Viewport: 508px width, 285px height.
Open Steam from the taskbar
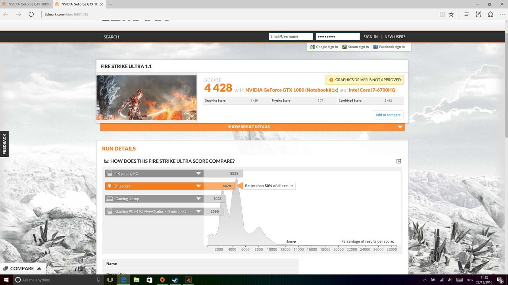(175, 280)
